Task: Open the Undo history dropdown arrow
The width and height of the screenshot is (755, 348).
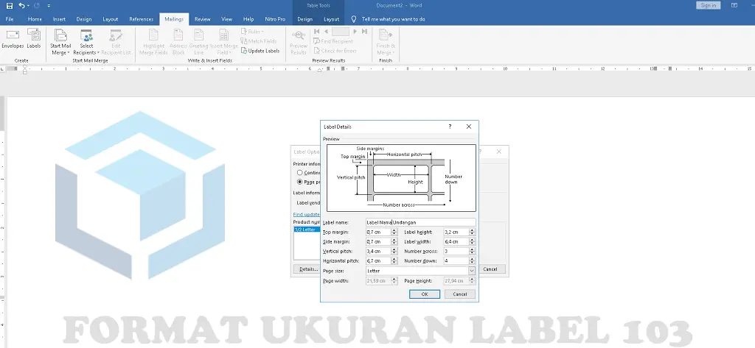Action: click(x=29, y=6)
